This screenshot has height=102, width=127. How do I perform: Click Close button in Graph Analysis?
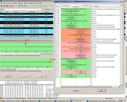click(x=101, y=90)
